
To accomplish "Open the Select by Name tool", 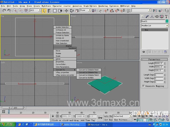I will pos(49,11).
